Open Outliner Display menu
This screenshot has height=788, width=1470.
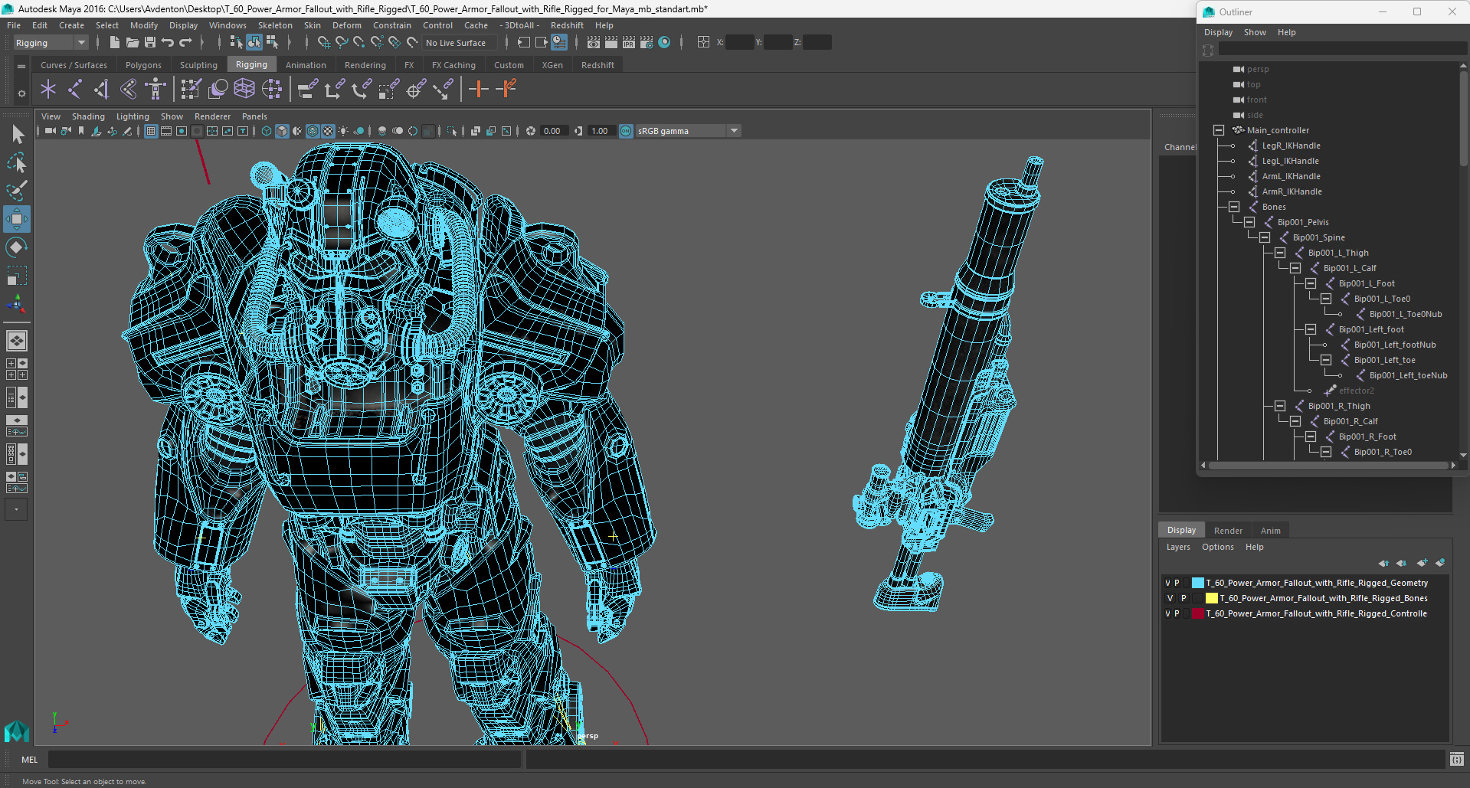[x=1218, y=32]
